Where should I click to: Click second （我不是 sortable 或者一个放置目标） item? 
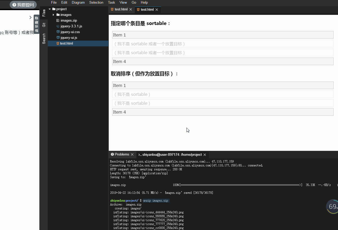(x=223, y=53)
